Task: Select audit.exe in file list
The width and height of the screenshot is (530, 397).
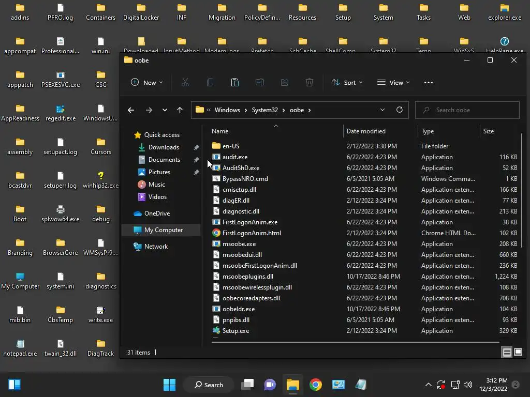Action: pyautogui.click(x=364, y=157)
